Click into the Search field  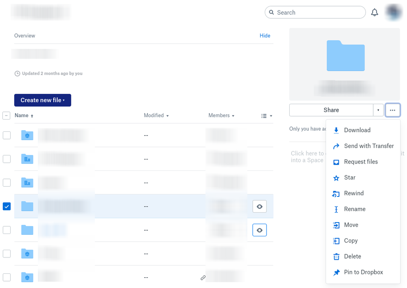coord(318,13)
